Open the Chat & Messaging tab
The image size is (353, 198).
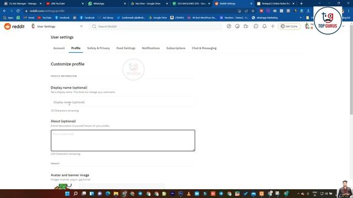point(204,48)
